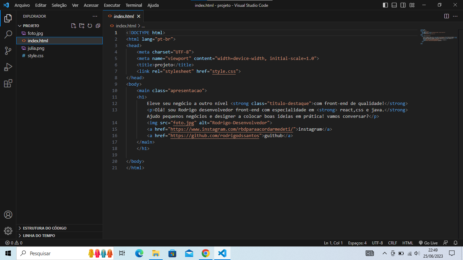
Task: Select index.html in Explorer tree
Action: (59, 41)
